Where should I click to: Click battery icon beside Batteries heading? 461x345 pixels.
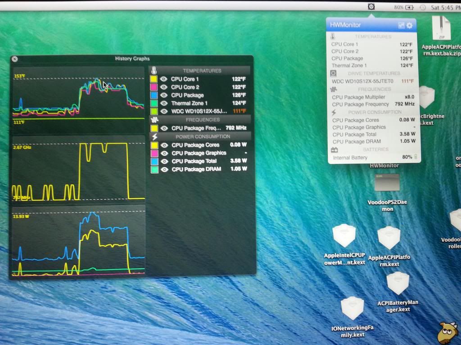pos(334,150)
